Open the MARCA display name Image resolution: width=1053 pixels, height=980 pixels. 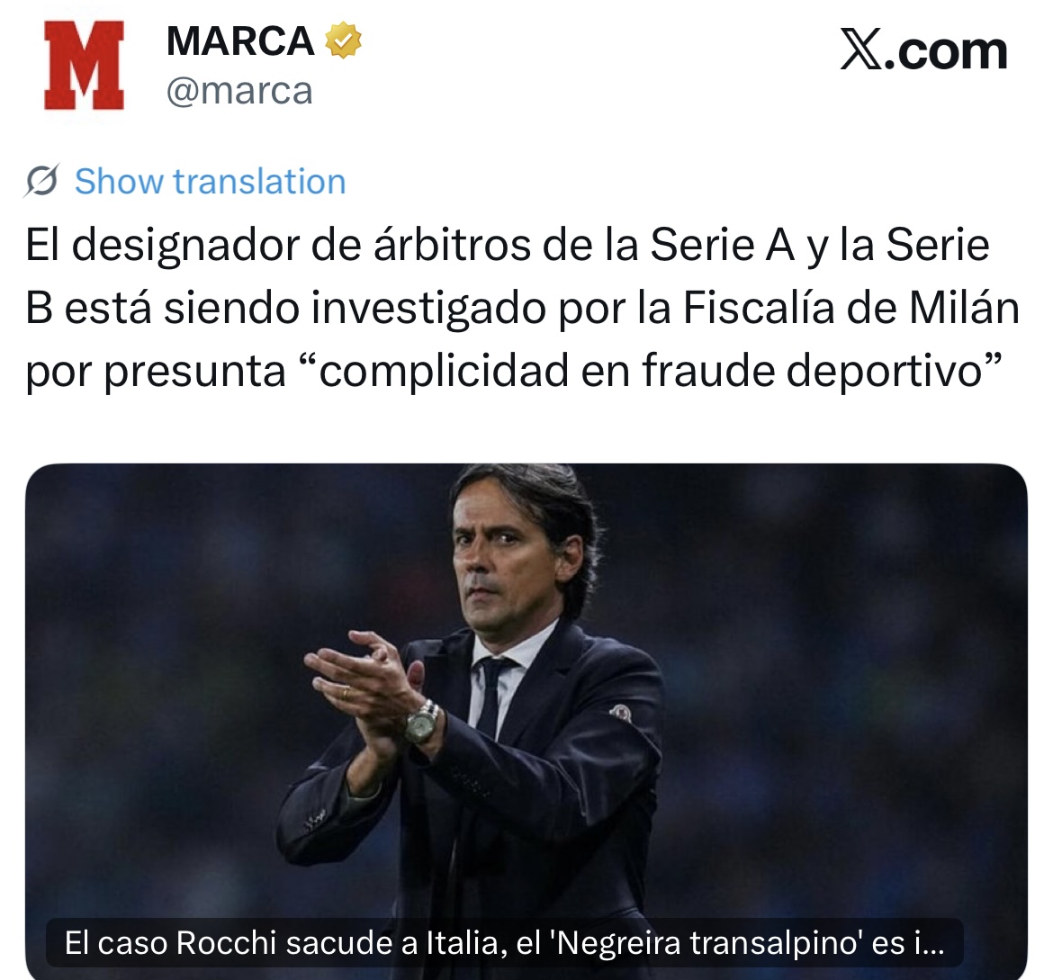(x=240, y=41)
